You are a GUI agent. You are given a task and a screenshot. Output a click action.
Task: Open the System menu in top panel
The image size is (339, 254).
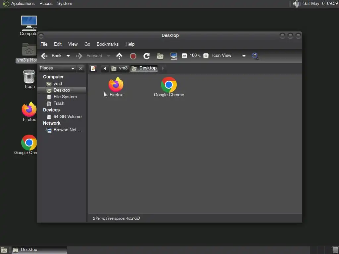coord(65,4)
